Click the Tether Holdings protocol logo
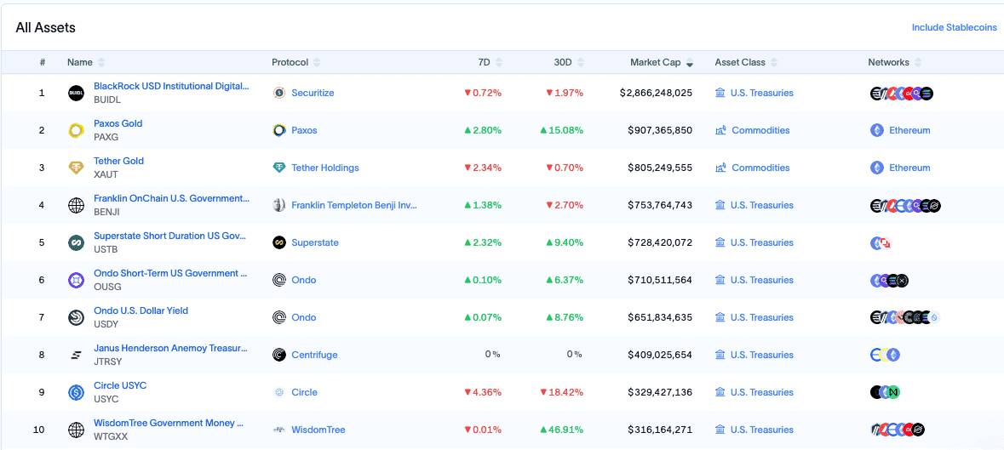 point(278,168)
